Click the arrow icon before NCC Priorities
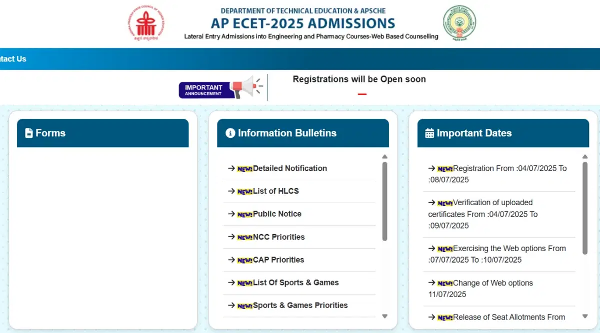This screenshot has width=600, height=333. [231, 237]
